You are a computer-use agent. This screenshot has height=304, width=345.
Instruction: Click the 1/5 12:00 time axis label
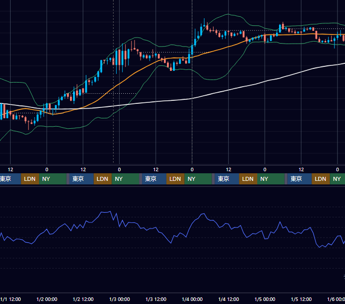[301, 299]
